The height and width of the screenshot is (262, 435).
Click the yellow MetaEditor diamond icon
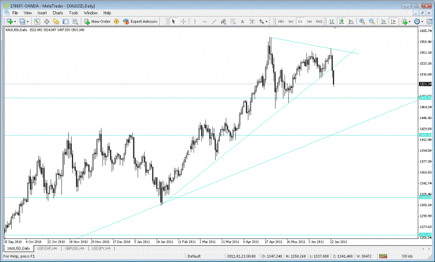[x=116, y=22]
